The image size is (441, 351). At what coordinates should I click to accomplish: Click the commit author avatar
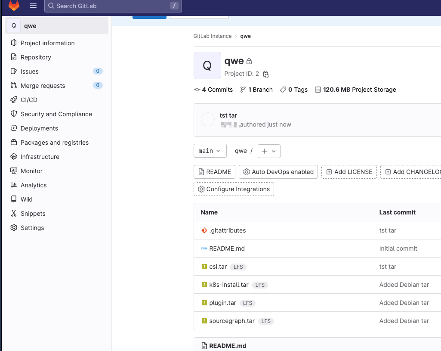pyautogui.click(x=207, y=119)
